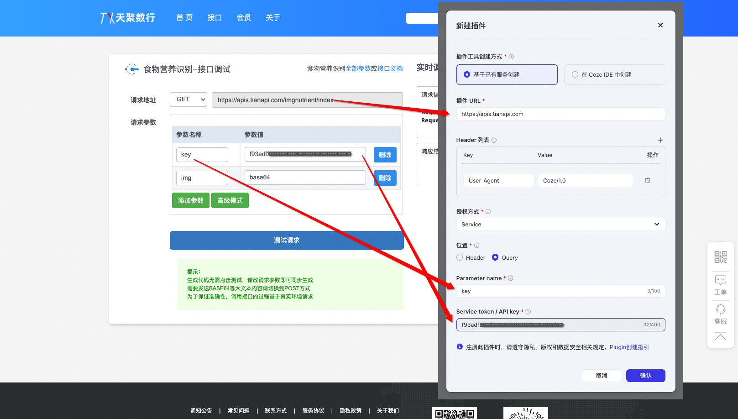Image resolution: width=738 pixels, height=419 pixels.
Task: Open 关于我们 footer link
Action: [388, 411]
